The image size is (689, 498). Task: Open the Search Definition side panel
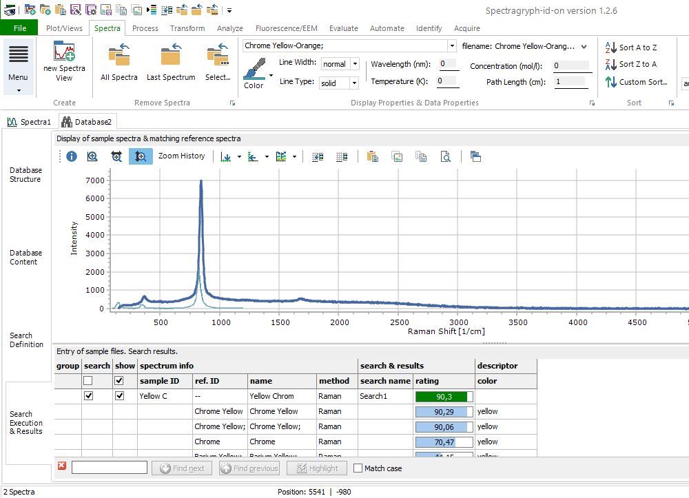pyautogui.click(x=26, y=340)
